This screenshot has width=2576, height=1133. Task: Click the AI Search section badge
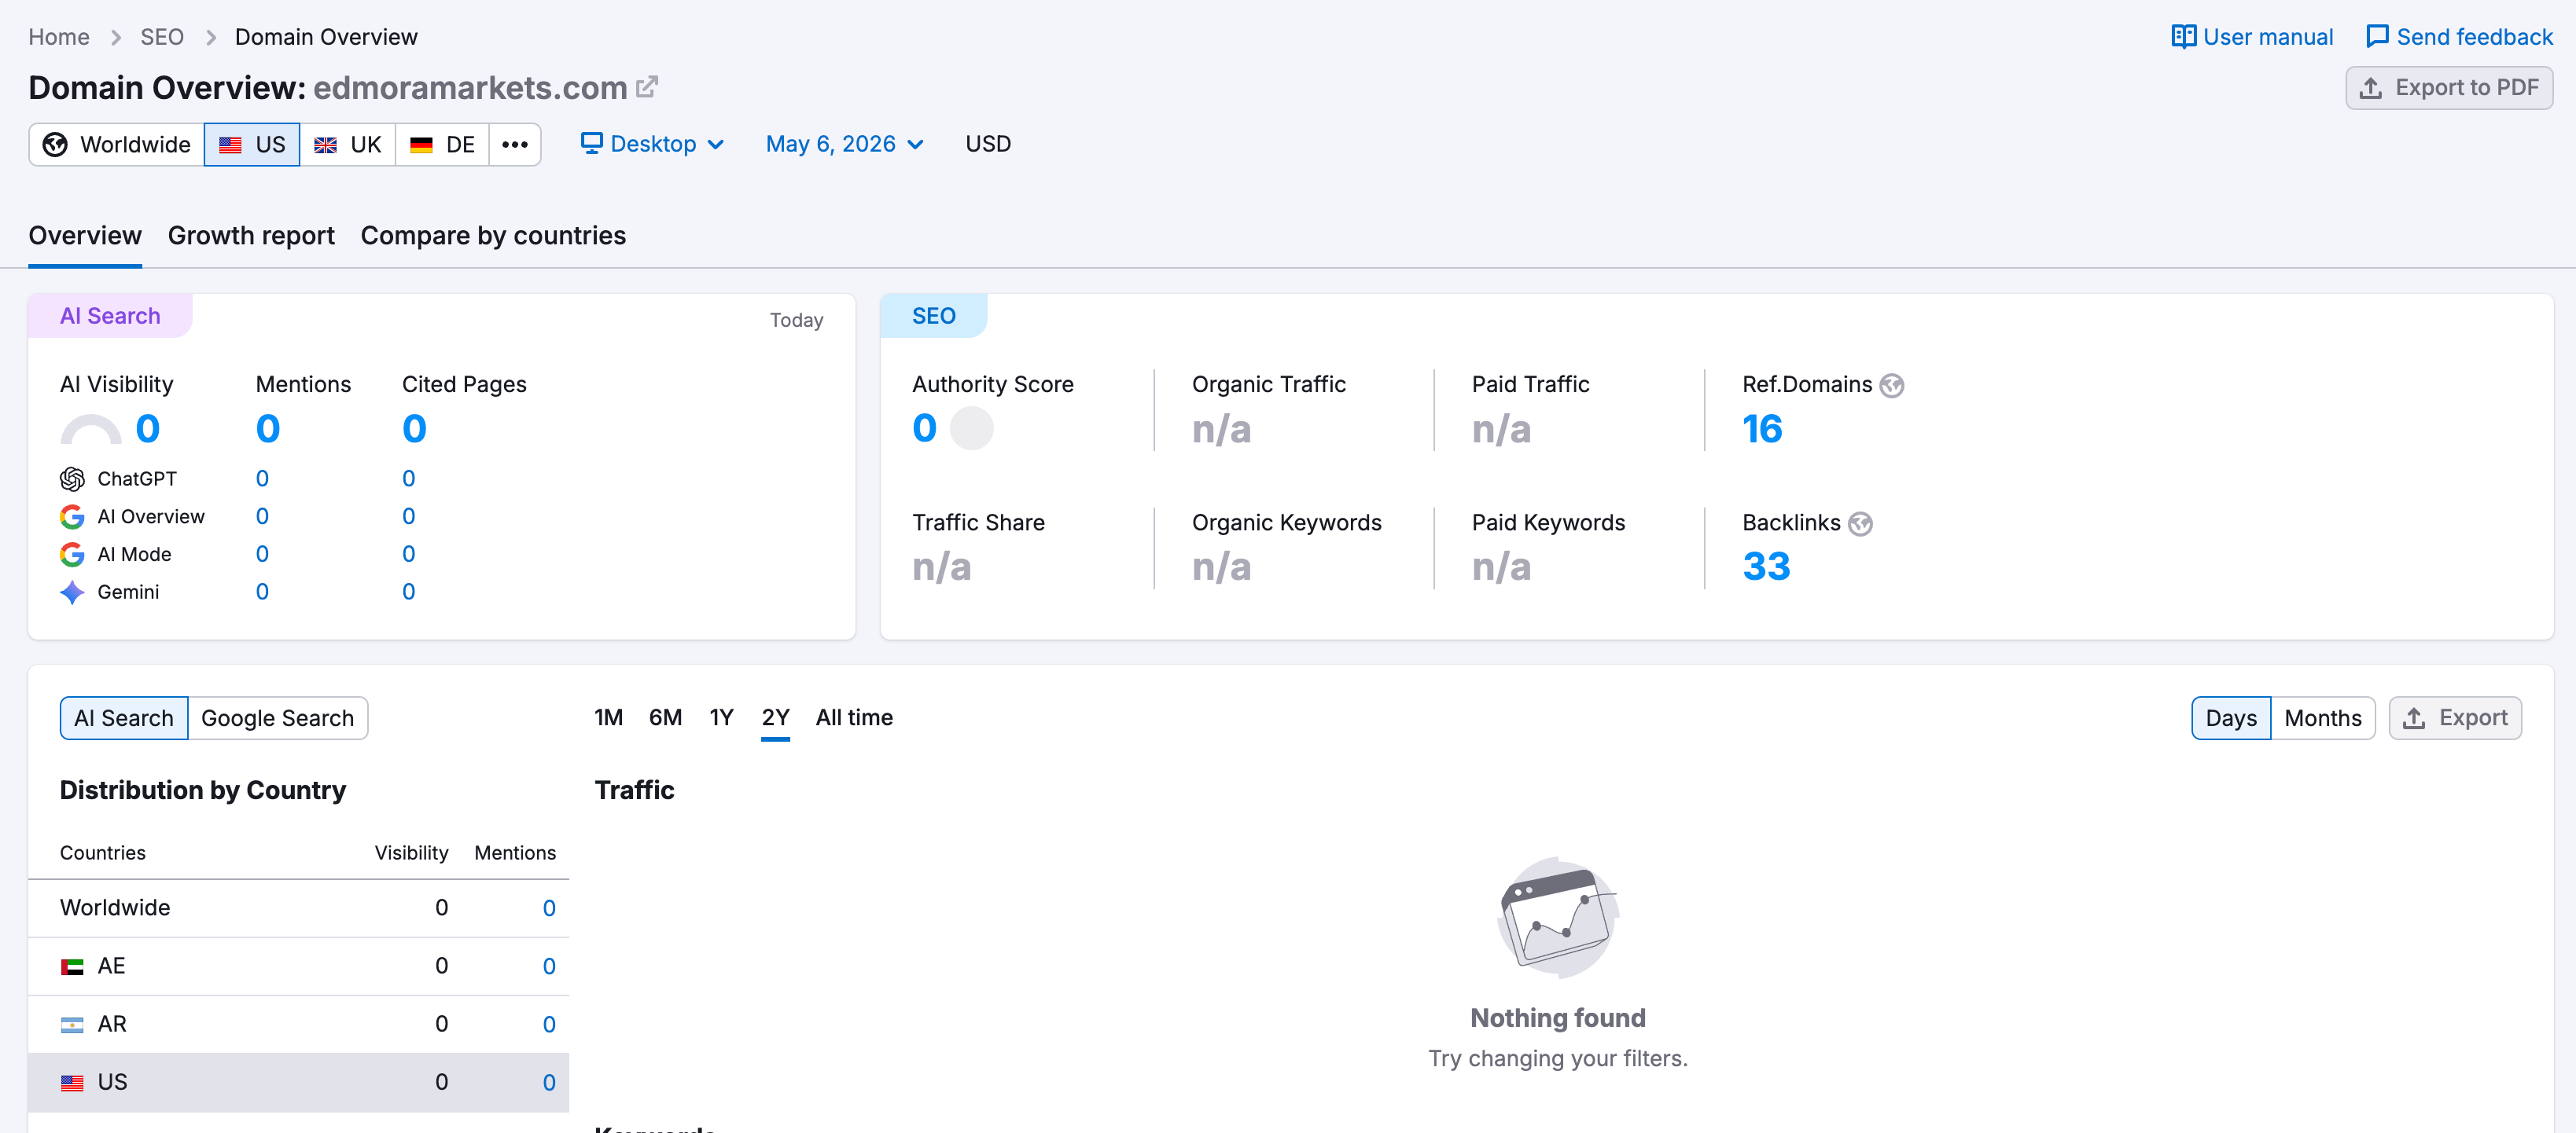(110, 316)
